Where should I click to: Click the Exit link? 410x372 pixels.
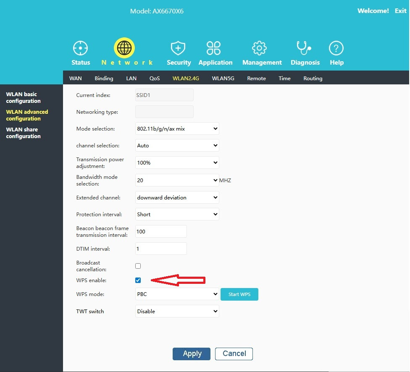click(400, 11)
